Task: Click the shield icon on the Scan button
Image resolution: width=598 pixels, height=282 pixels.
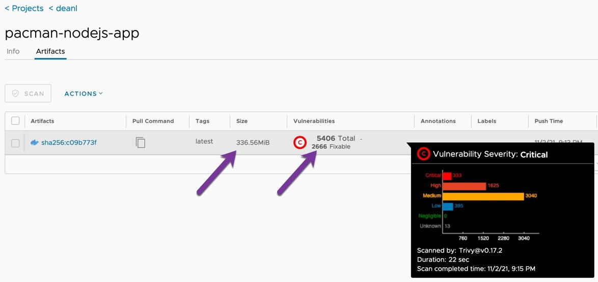Action: click(15, 93)
